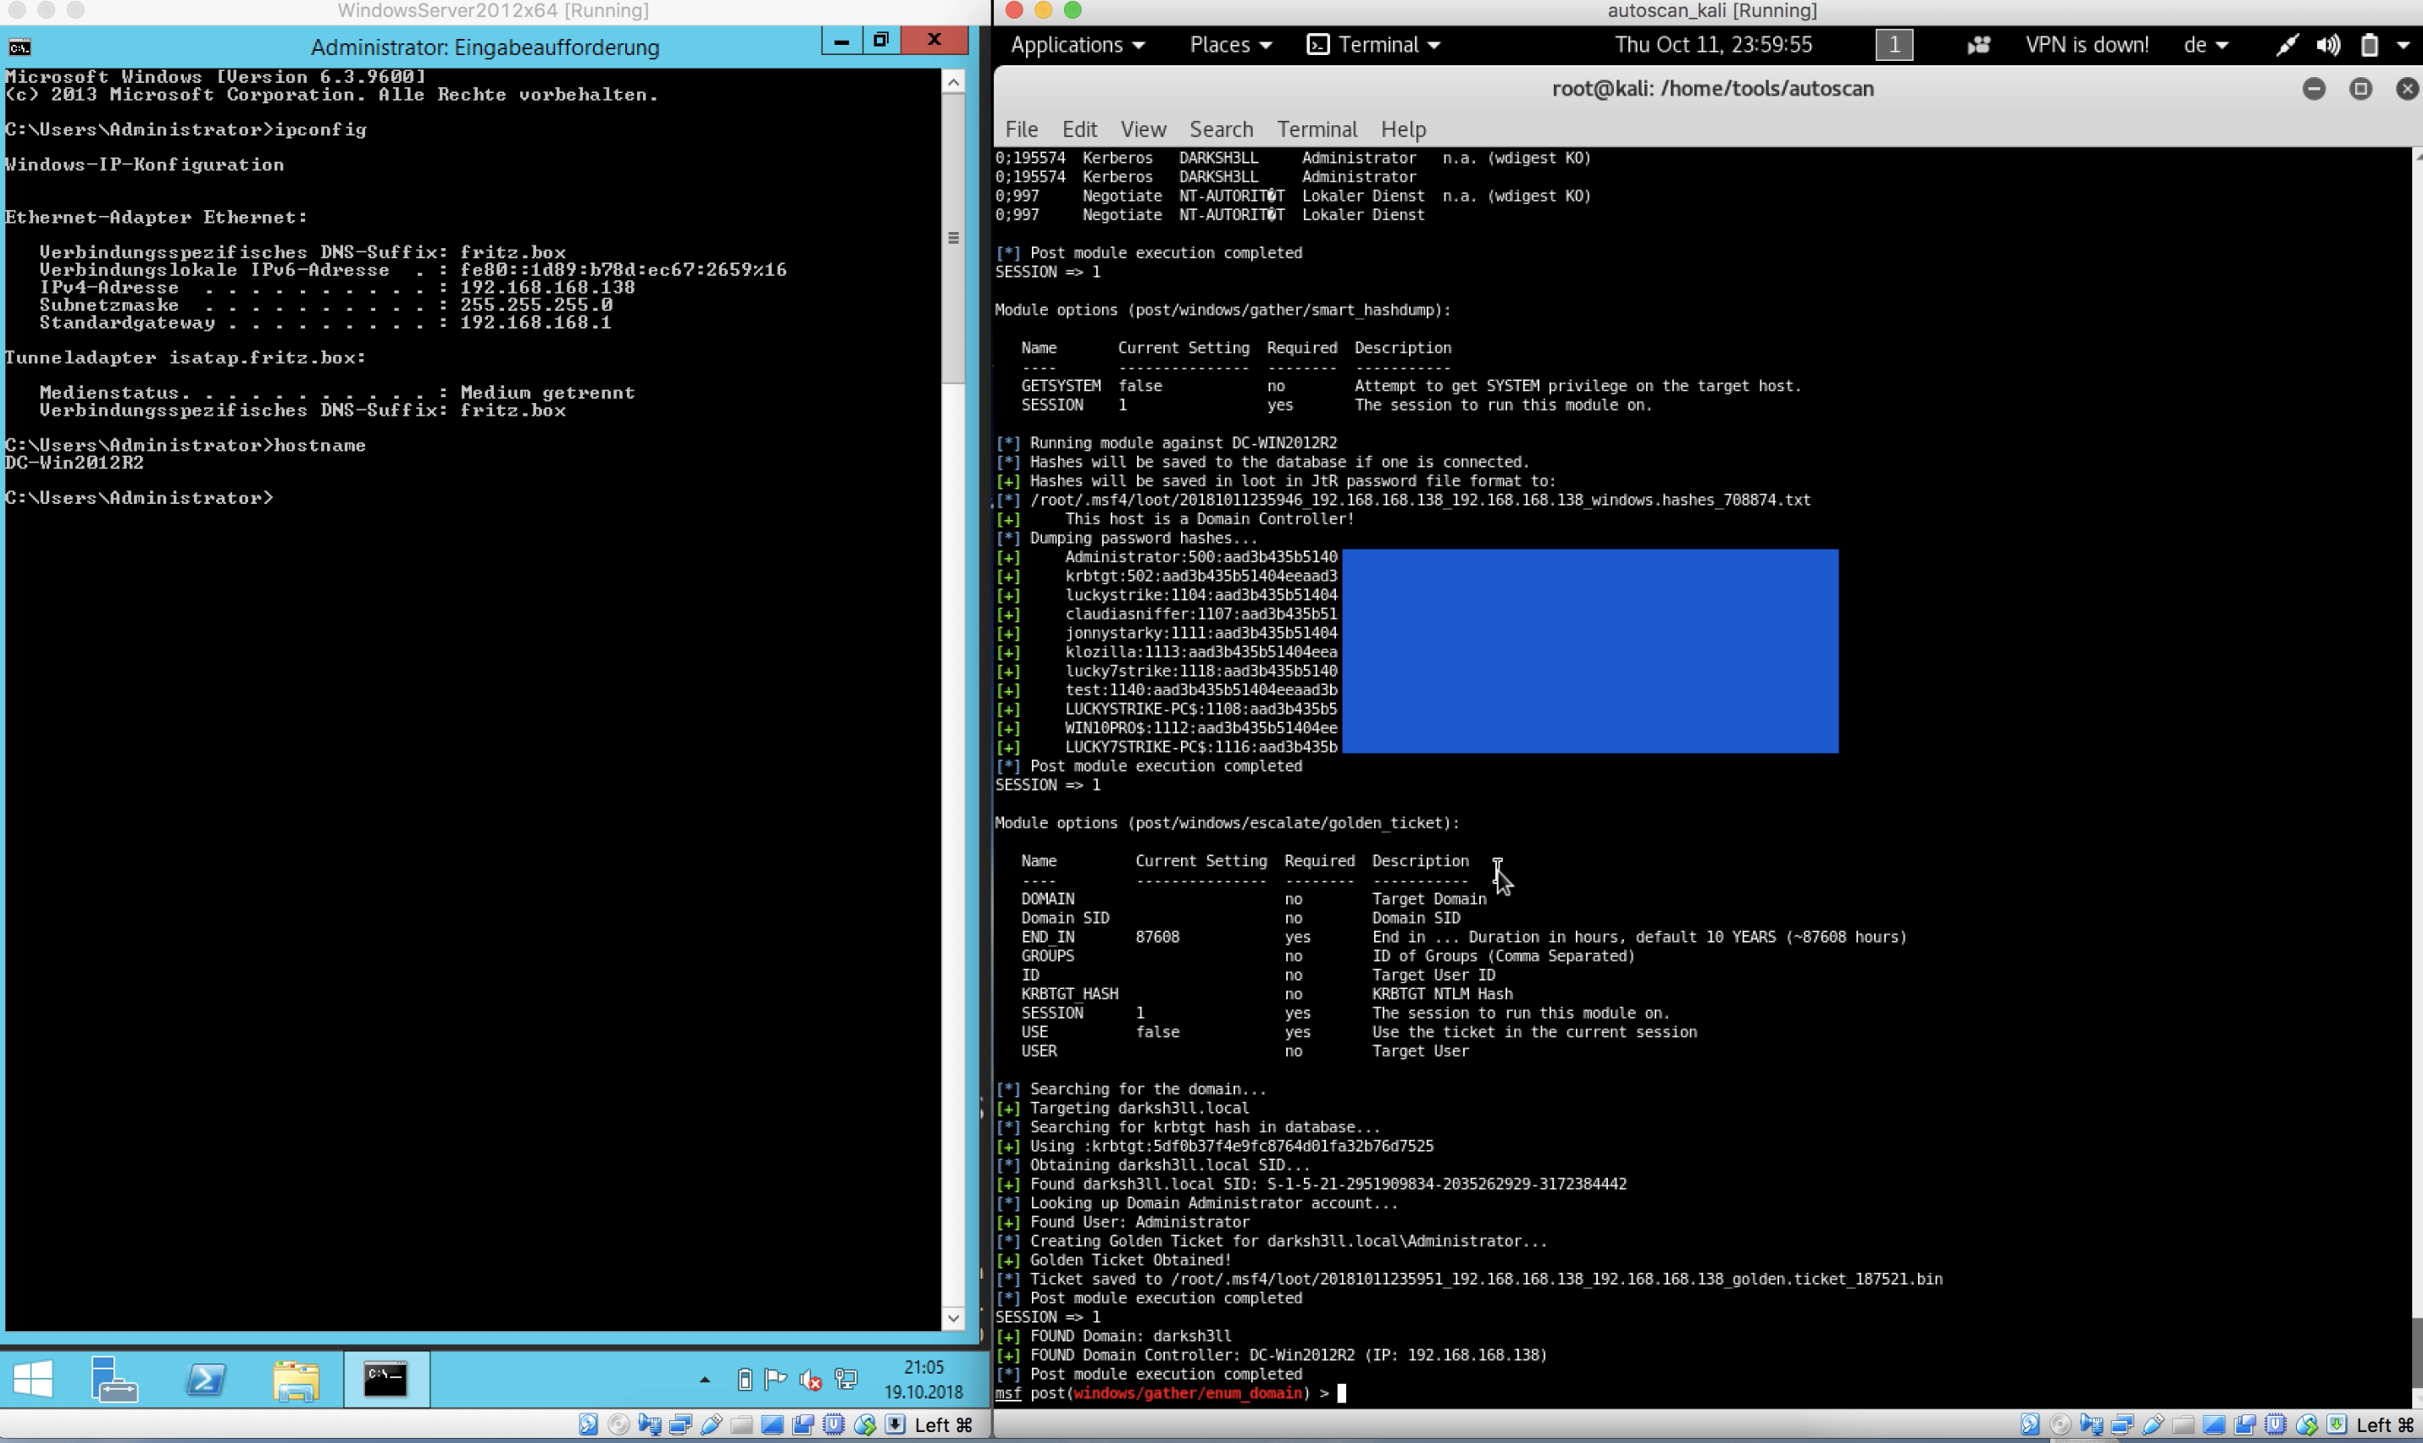2423x1443 pixels.
Task: Show hidden Windows tray icons arrow
Action: 704,1379
